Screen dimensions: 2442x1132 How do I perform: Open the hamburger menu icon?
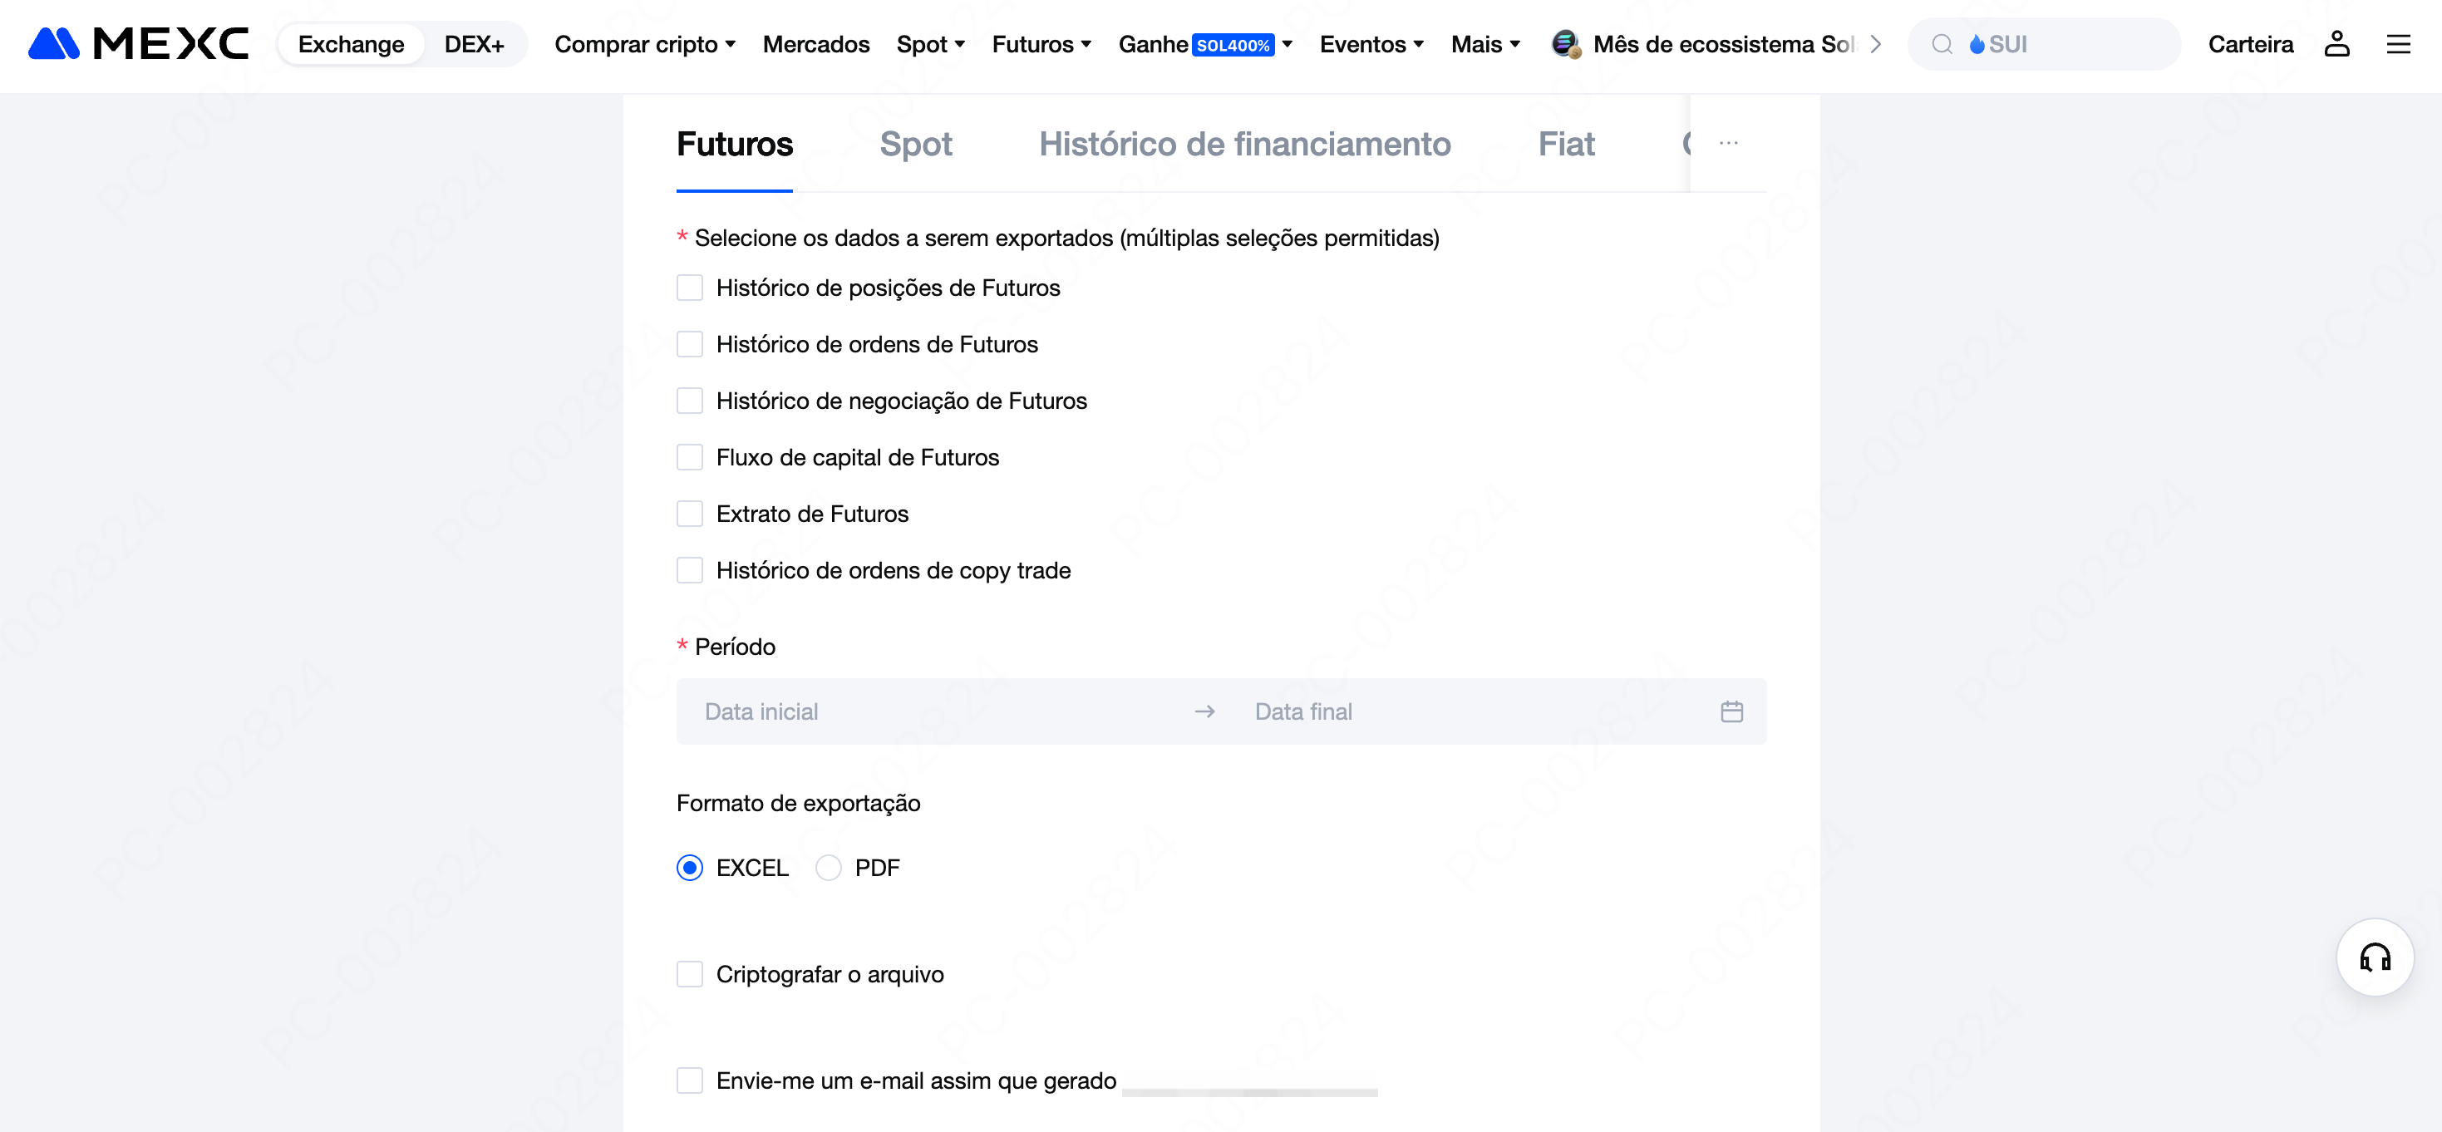(2399, 43)
